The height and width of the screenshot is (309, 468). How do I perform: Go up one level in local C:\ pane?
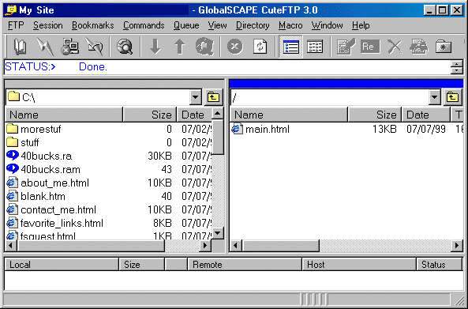click(213, 97)
